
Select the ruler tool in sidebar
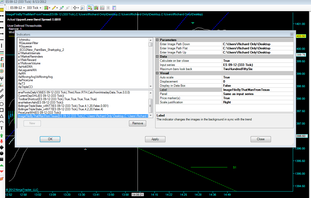[x=2, y=10]
